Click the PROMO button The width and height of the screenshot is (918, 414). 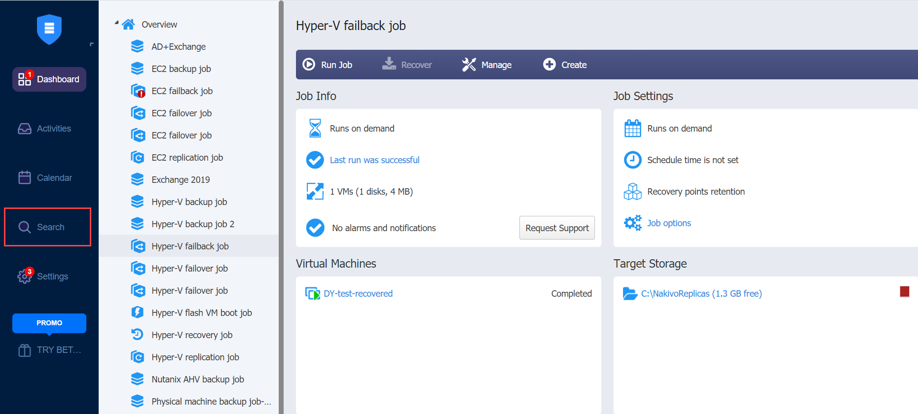(x=49, y=323)
